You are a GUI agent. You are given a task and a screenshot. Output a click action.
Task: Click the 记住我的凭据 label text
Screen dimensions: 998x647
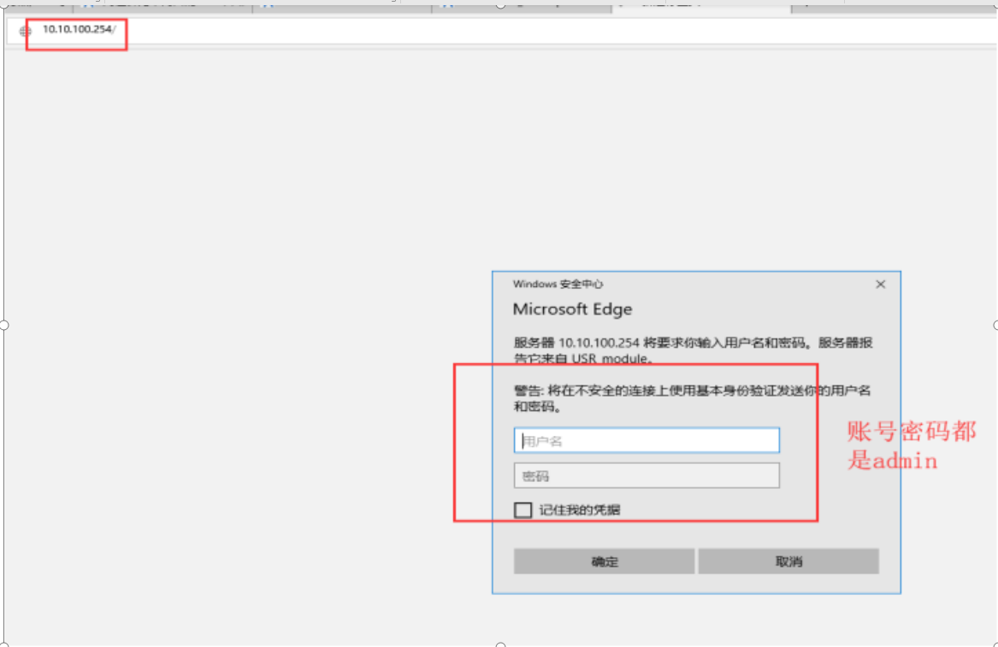579,510
